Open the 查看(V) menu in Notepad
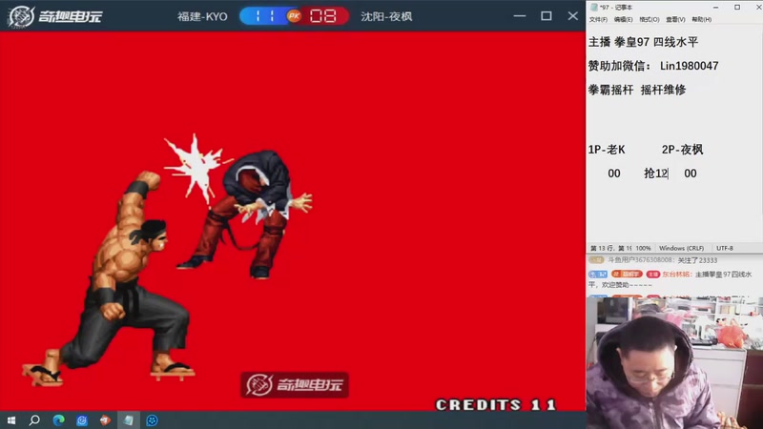 [675, 19]
